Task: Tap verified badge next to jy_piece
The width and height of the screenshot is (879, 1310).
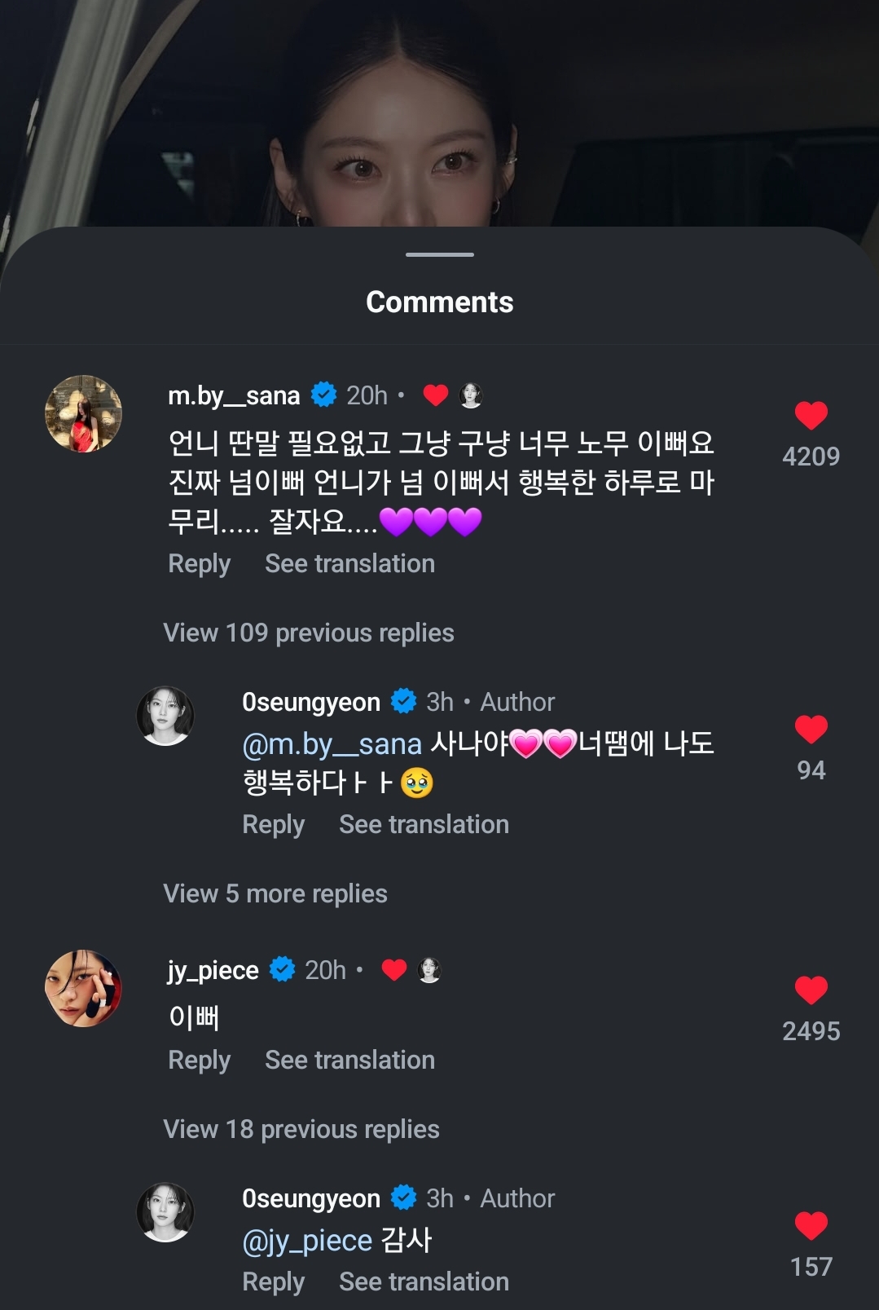Action: (x=282, y=969)
